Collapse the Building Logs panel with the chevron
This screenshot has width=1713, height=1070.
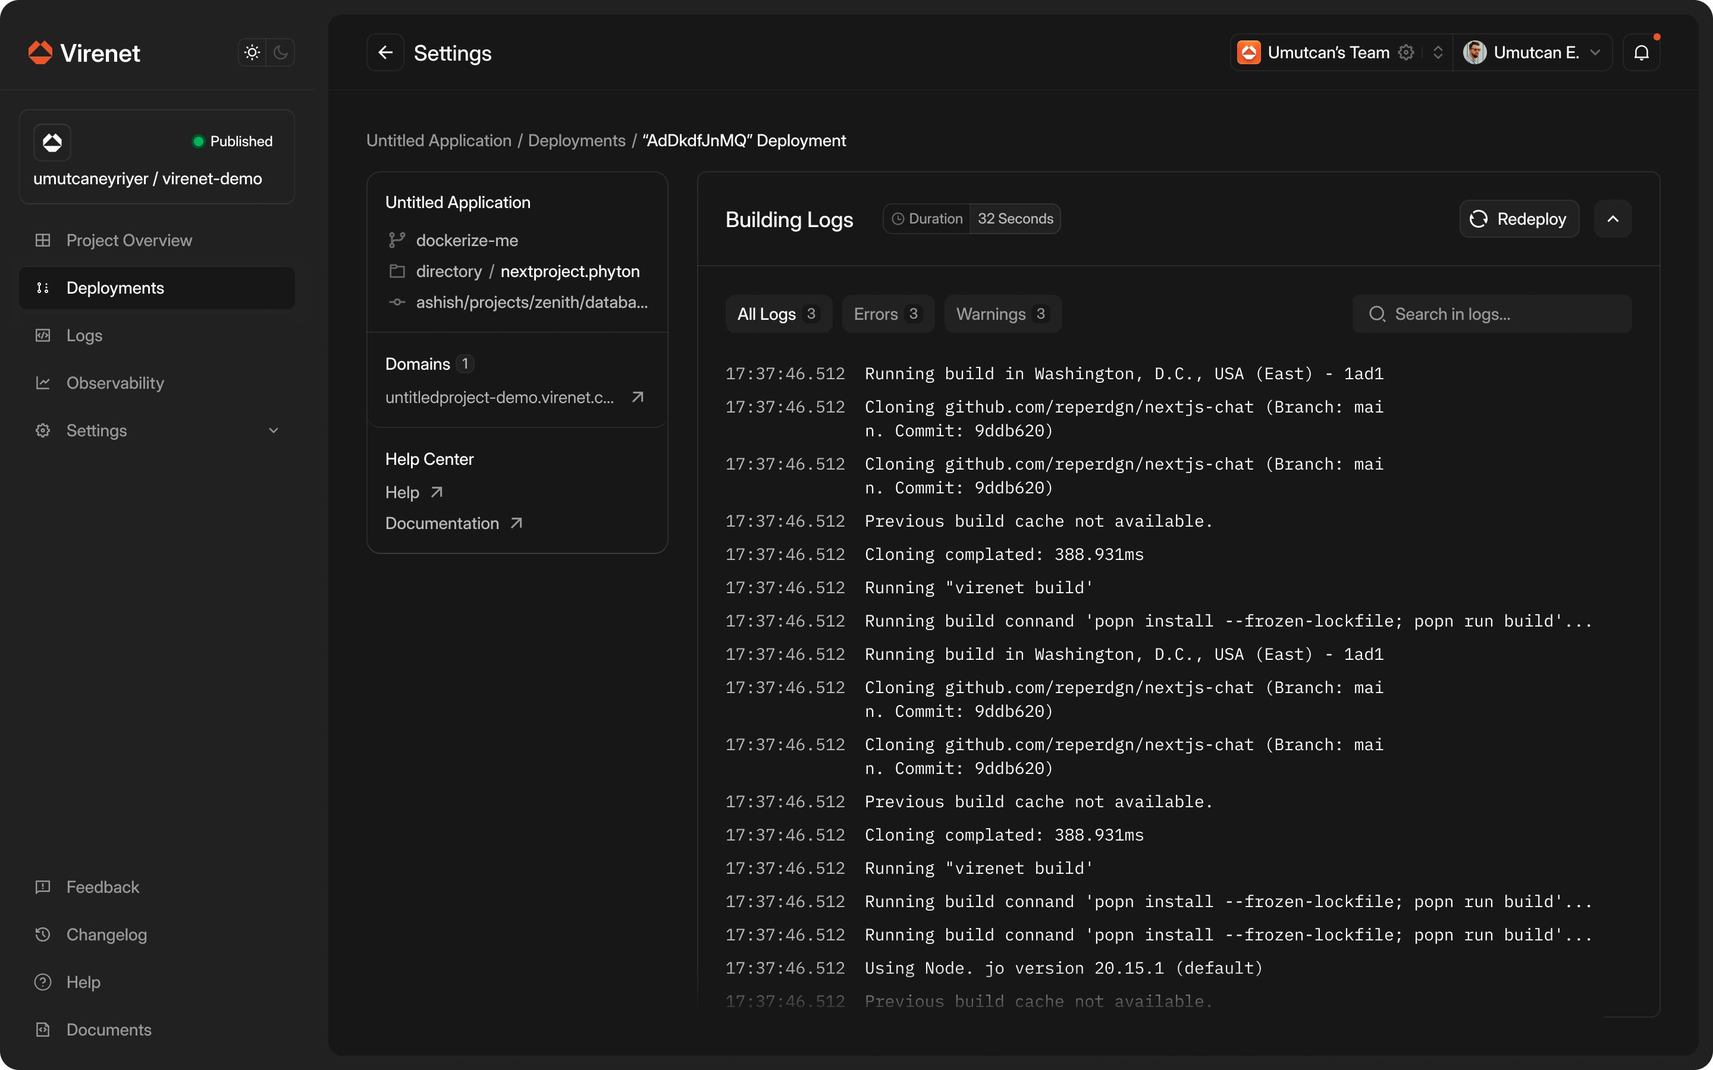point(1612,219)
